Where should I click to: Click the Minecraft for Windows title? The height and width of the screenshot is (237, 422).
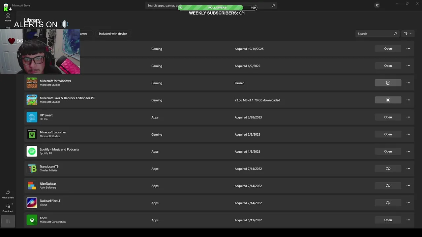click(55, 81)
